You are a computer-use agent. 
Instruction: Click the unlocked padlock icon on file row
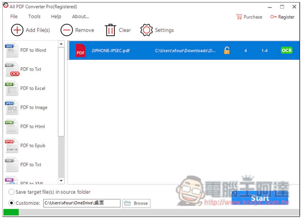click(x=227, y=50)
